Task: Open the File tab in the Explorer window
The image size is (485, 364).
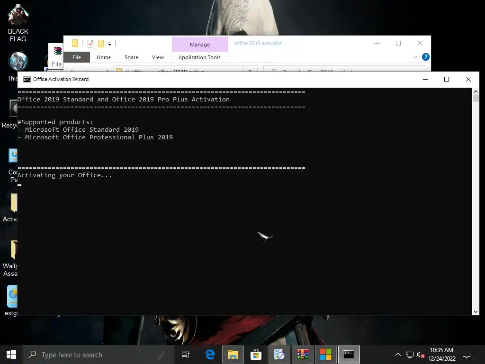Action: (x=77, y=57)
